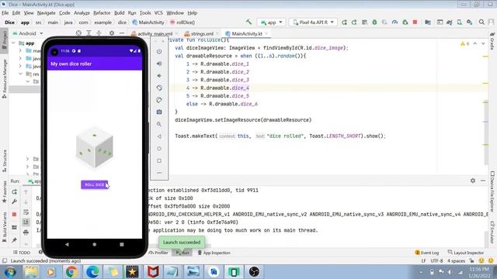
Task: Open the Android project view dropdown
Action: pos(28,33)
